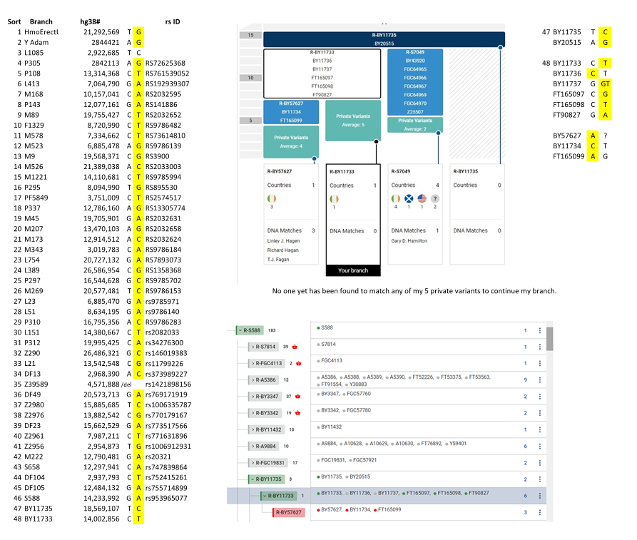Click the Ireland flag under R-BY57627 countries
Image resolution: width=637 pixels, height=540 pixels.
pos(272,199)
